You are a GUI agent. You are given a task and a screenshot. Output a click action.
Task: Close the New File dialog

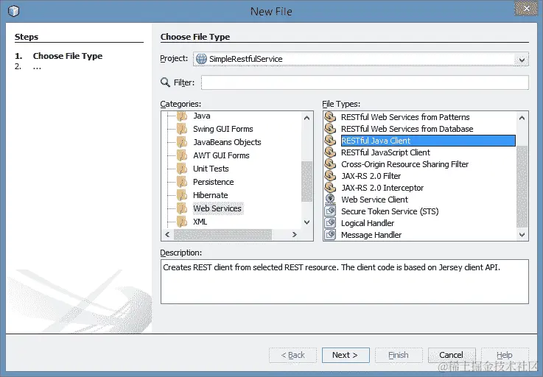point(526,8)
